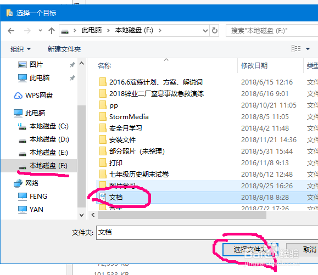The width and height of the screenshot is (318, 275).
Task: Click folder icon of 打印
Action: tap(103, 162)
